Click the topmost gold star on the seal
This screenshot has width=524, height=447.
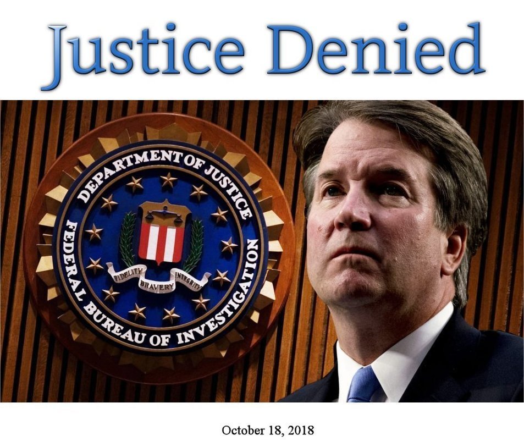click(x=168, y=180)
